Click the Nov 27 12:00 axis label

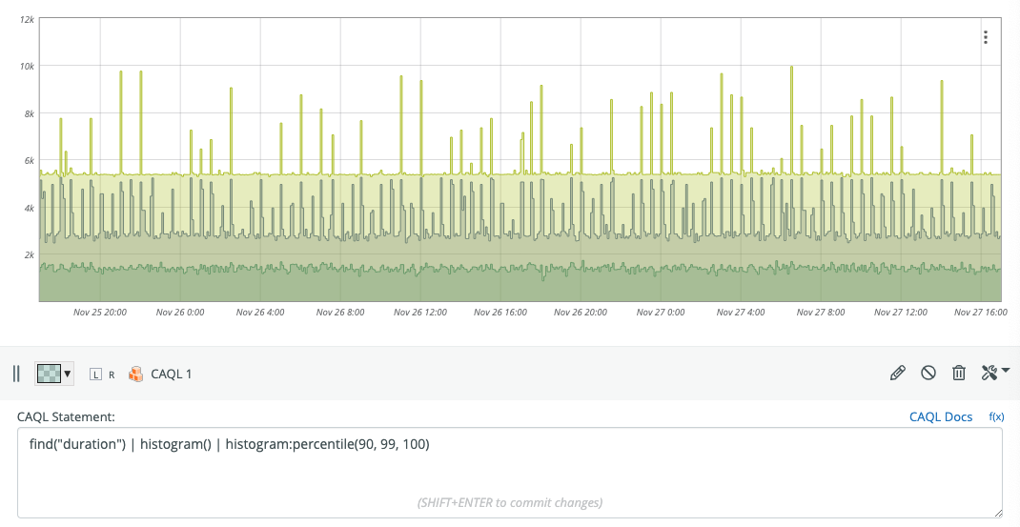(901, 313)
